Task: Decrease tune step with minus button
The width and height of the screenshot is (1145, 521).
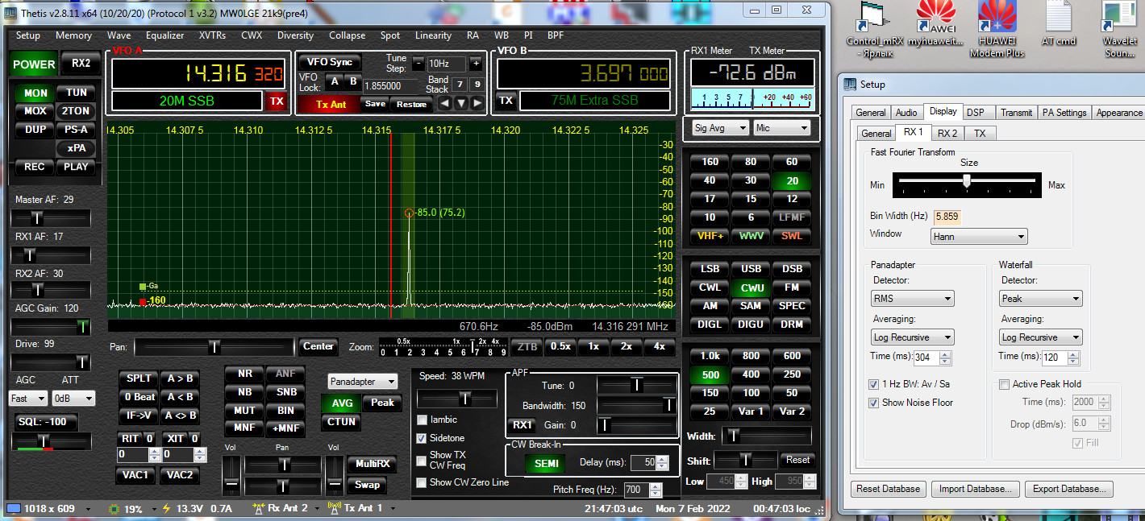Action: pyautogui.click(x=418, y=63)
